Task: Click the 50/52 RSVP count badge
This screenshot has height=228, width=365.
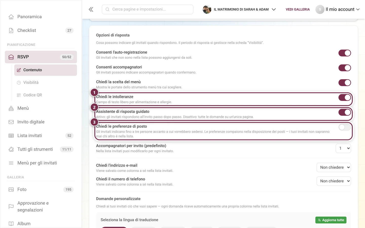Action: (x=67, y=57)
